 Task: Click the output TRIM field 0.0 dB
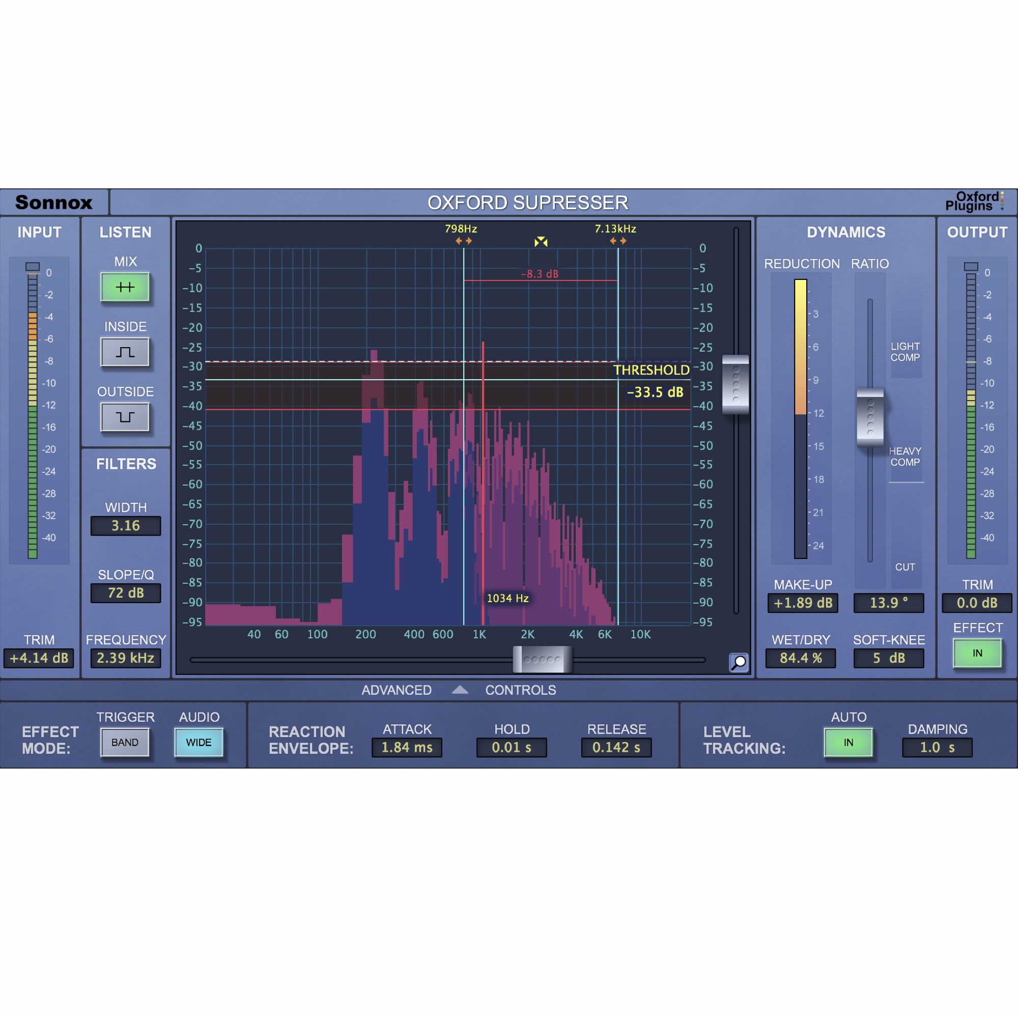pyautogui.click(x=977, y=603)
